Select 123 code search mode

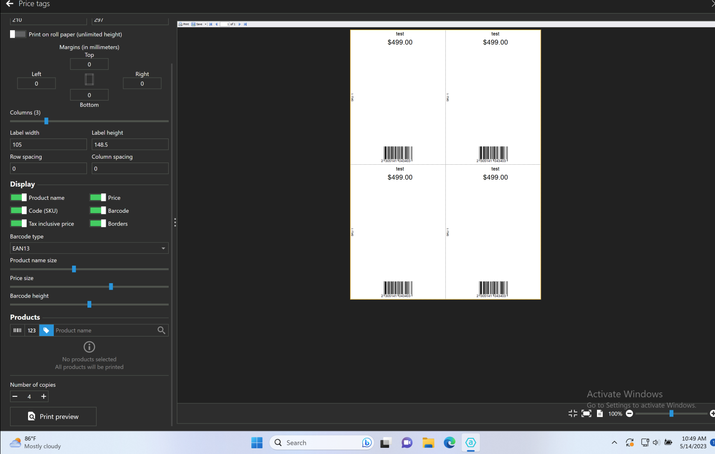(x=31, y=330)
